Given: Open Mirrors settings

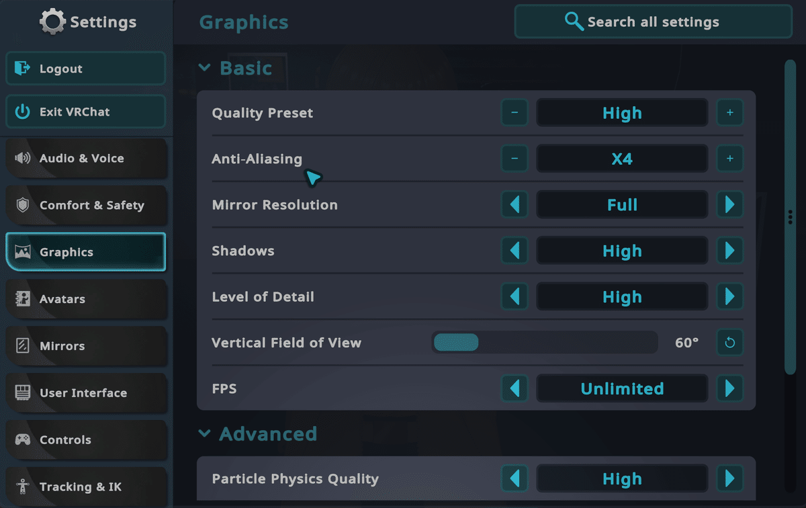Looking at the screenshot, I should pyautogui.click(x=86, y=346).
